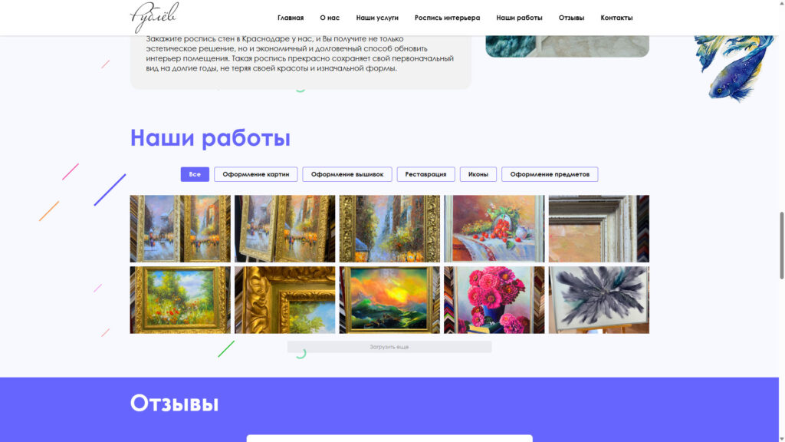Show Иконы category works

(478, 174)
